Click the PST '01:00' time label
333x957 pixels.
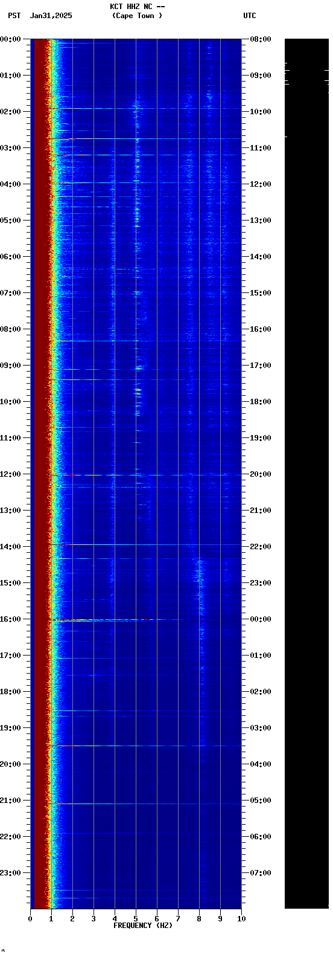pyautogui.click(x=11, y=76)
